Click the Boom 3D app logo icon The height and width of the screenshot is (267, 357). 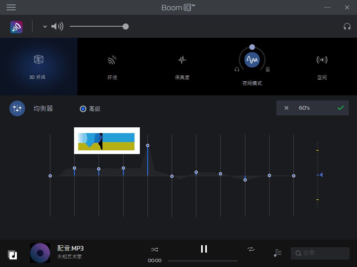pos(16,27)
